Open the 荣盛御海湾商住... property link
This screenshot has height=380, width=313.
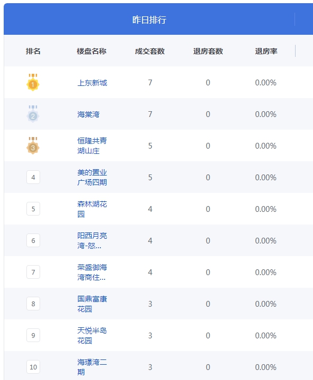pyautogui.click(x=92, y=272)
